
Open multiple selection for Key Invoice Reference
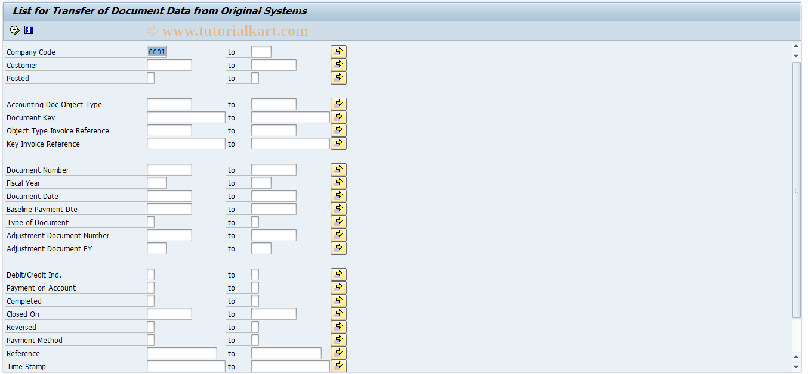[x=338, y=144]
